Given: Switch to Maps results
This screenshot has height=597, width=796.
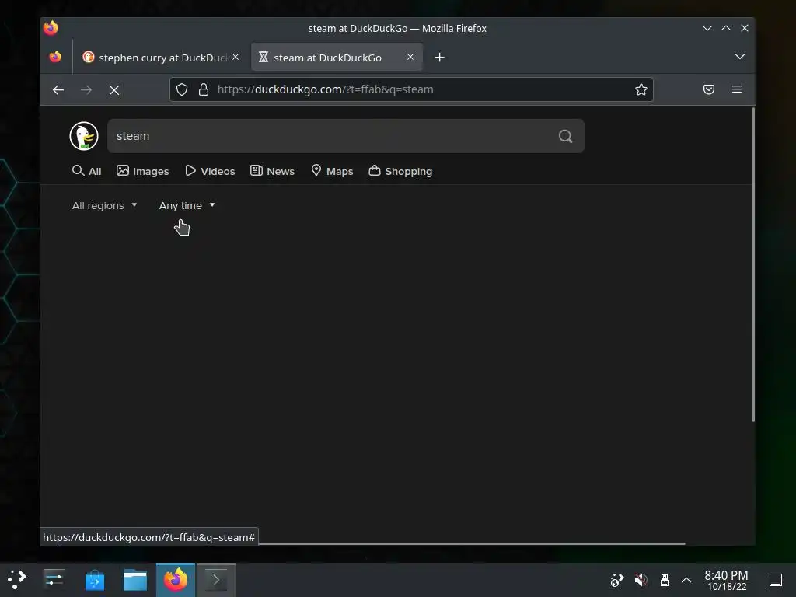Looking at the screenshot, I should tap(332, 171).
